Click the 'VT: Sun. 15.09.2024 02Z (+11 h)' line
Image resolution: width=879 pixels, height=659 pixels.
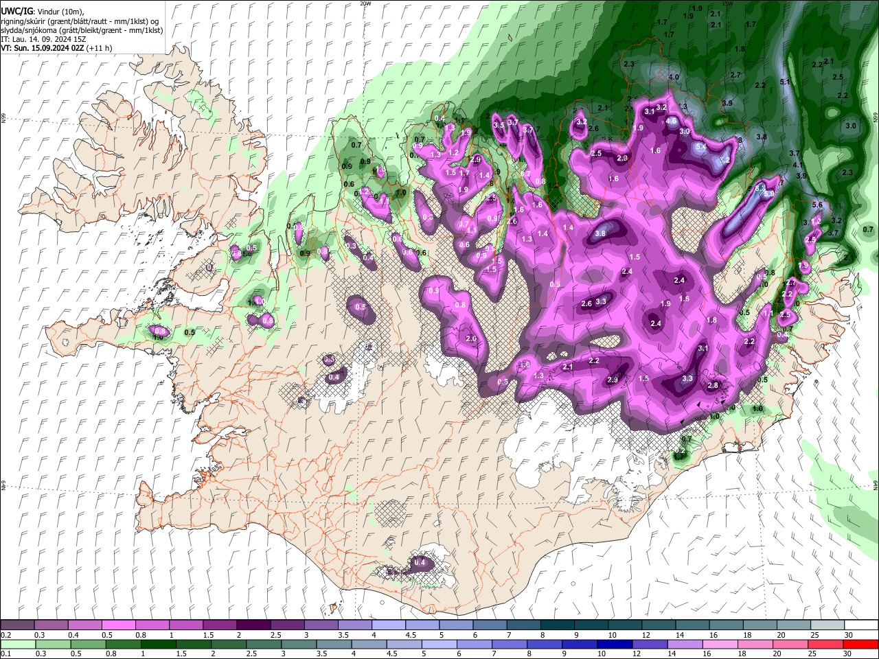coord(56,48)
